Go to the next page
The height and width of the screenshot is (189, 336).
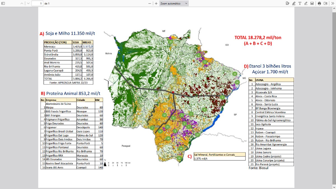28,3
